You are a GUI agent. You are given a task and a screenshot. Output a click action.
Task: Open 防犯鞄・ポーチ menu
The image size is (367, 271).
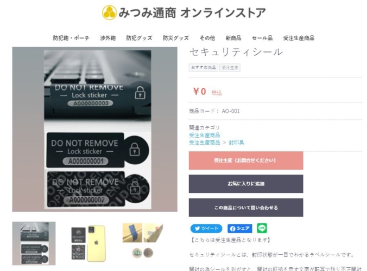coord(71,38)
